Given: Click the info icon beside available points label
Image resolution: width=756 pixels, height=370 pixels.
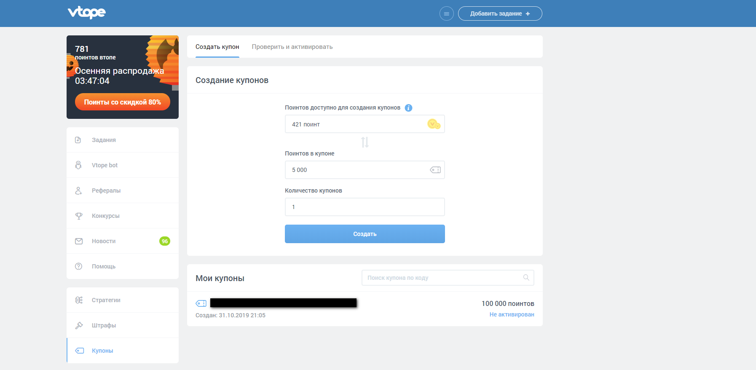Looking at the screenshot, I should pos(408,108).
